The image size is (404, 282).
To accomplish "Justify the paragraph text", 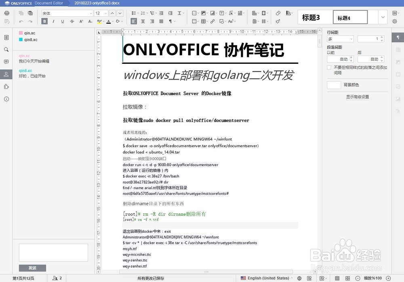I will point(161,21).
